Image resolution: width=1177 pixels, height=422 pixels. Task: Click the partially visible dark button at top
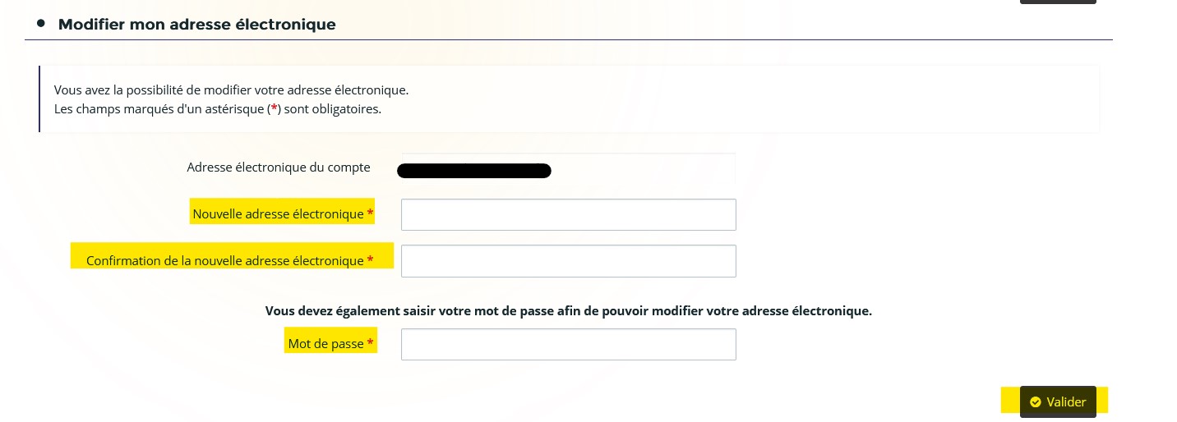click(x=1058, y=2)
